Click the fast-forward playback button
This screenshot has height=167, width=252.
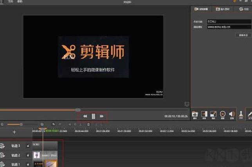point(102,116)
